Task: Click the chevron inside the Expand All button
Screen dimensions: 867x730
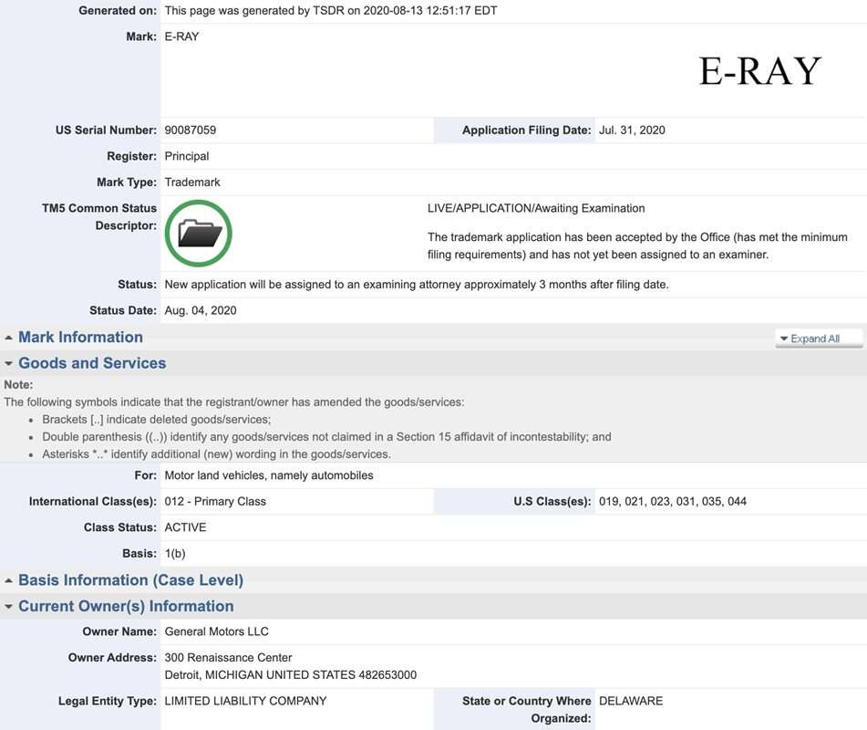Action: click(x=786, y=338)
